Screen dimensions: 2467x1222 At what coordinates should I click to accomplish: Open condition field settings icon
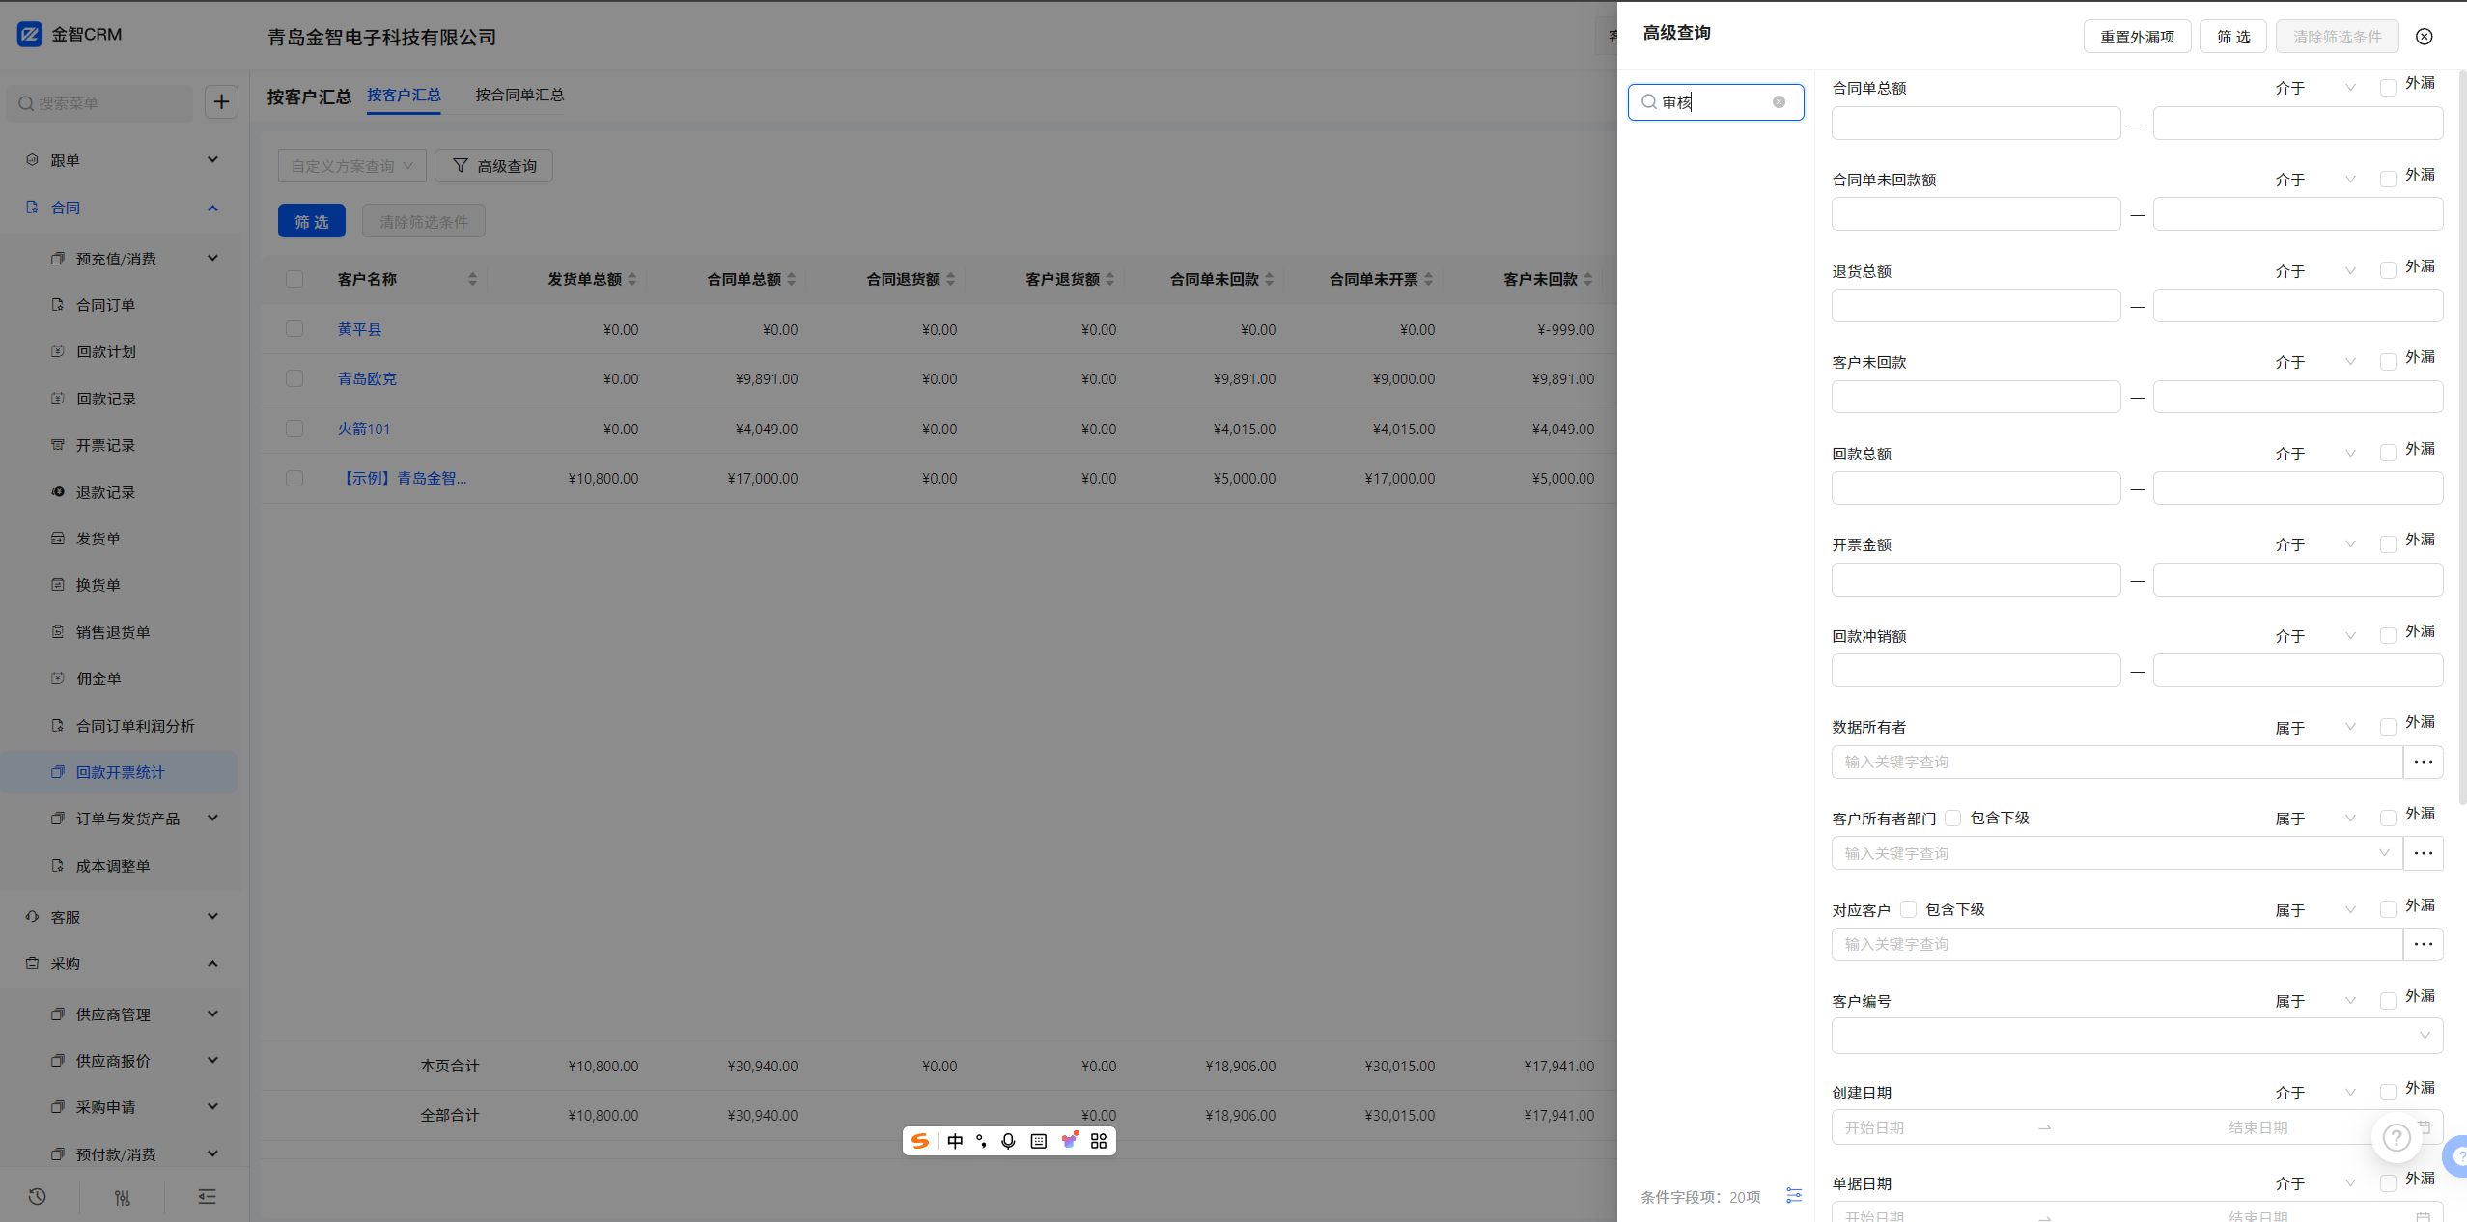point(1794,1196)
